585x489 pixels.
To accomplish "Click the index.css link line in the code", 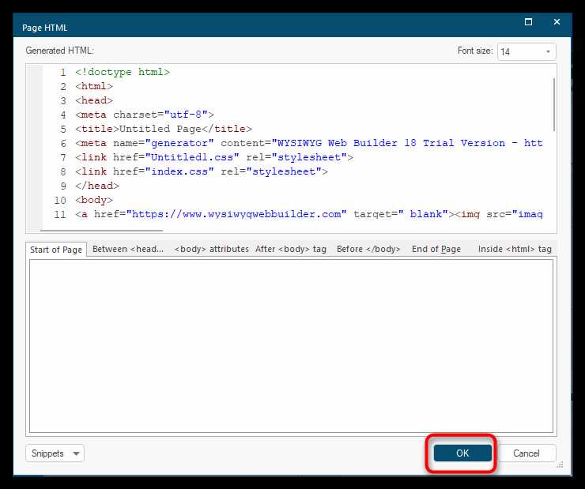I will pyautogui.click(x=202, y=171).
